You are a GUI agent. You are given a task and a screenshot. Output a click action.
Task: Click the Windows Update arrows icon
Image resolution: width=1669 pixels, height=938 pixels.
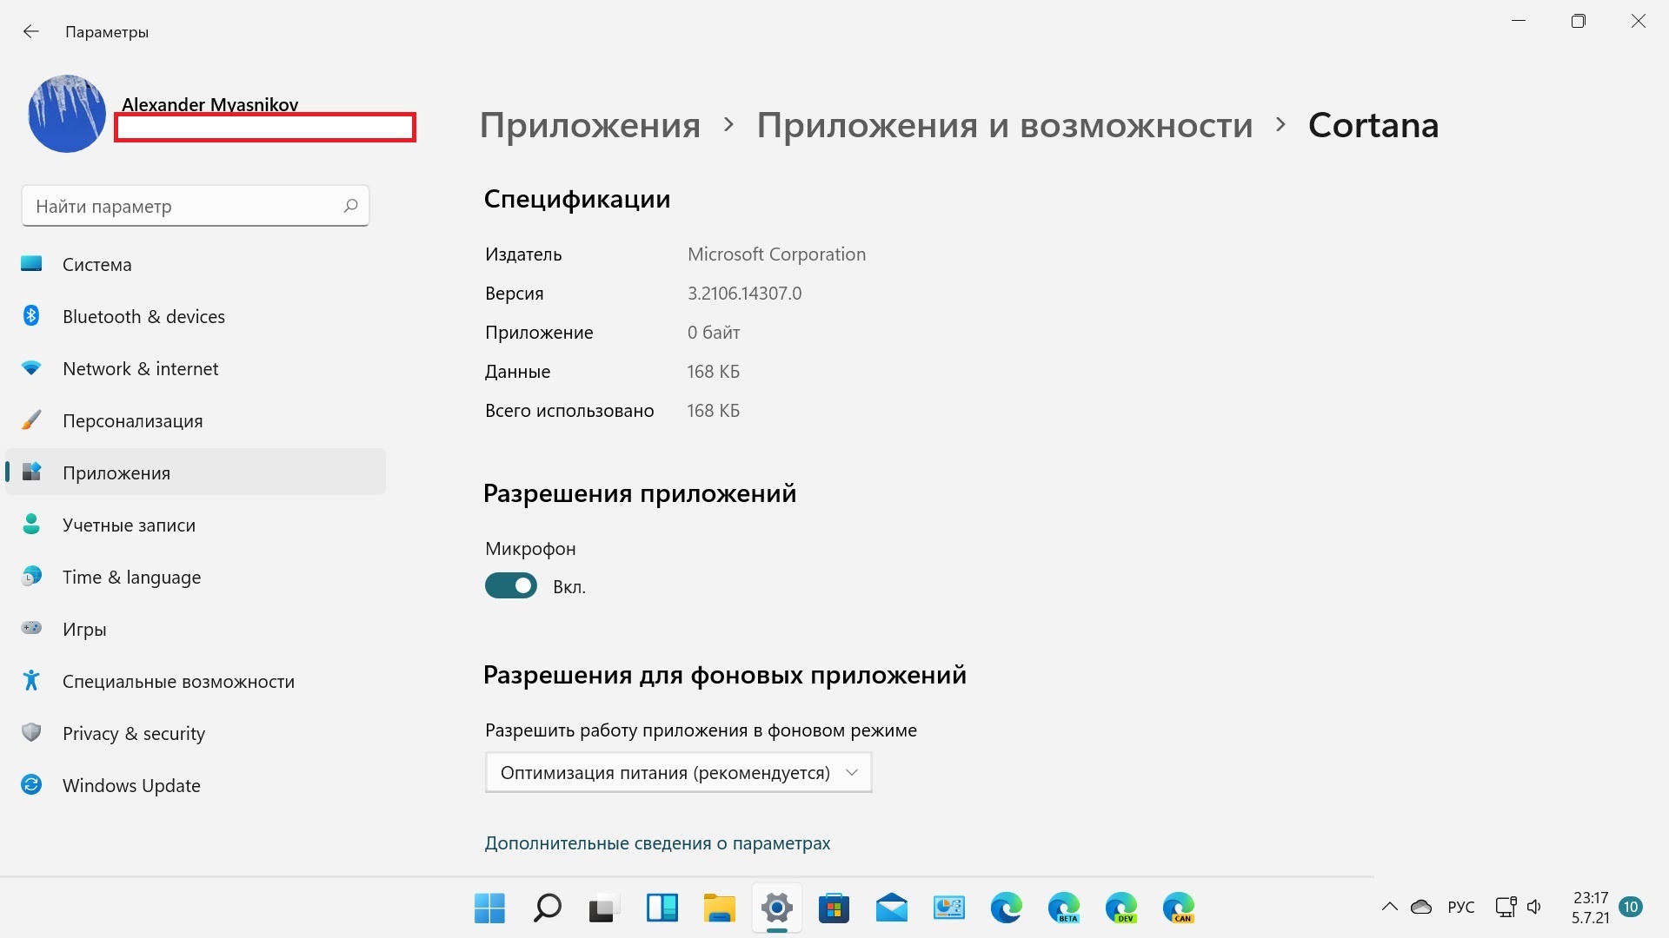pyautogui.click(x=31, y=784)
